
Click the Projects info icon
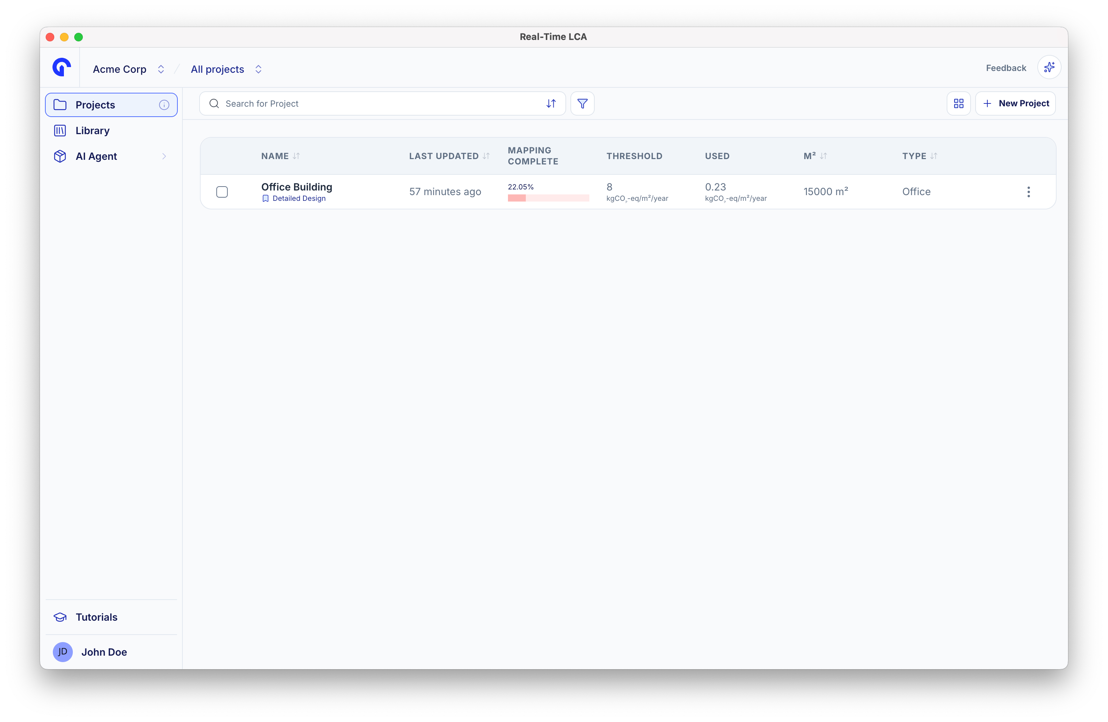(x=164, y=105)
